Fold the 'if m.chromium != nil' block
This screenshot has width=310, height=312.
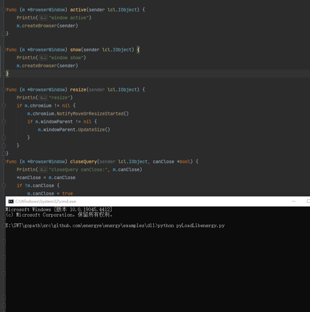point(4,106)
